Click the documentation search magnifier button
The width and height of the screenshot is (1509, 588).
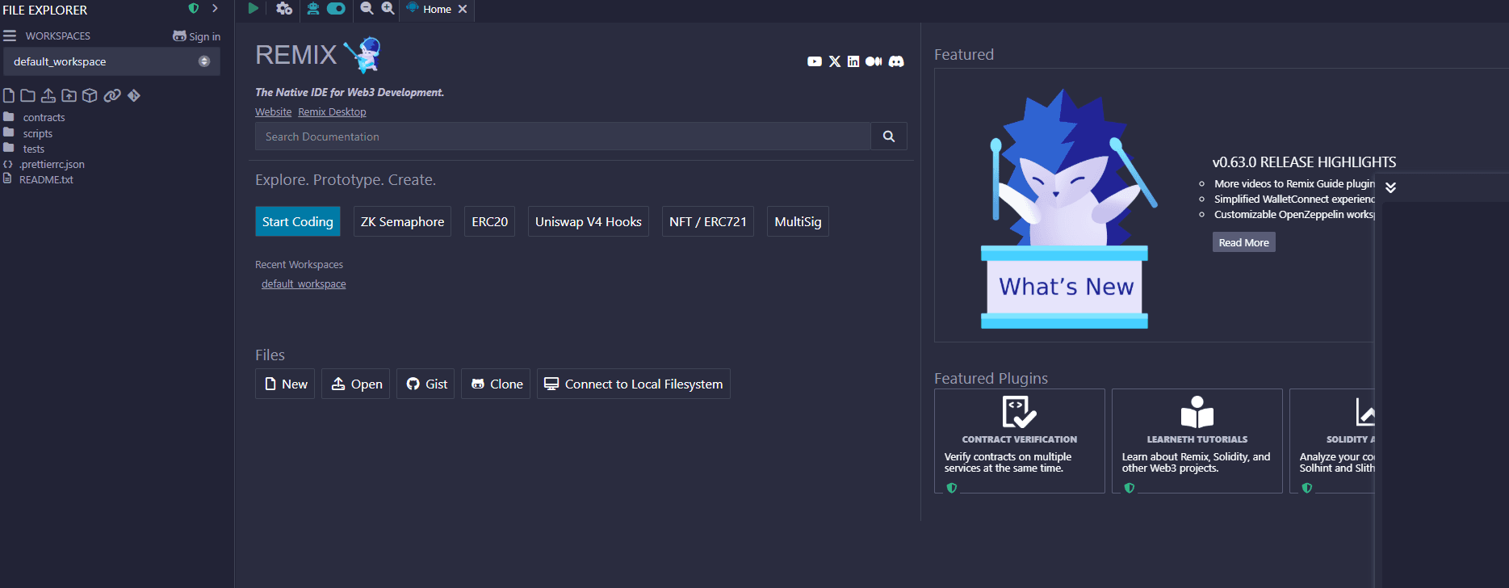point(889,136)
